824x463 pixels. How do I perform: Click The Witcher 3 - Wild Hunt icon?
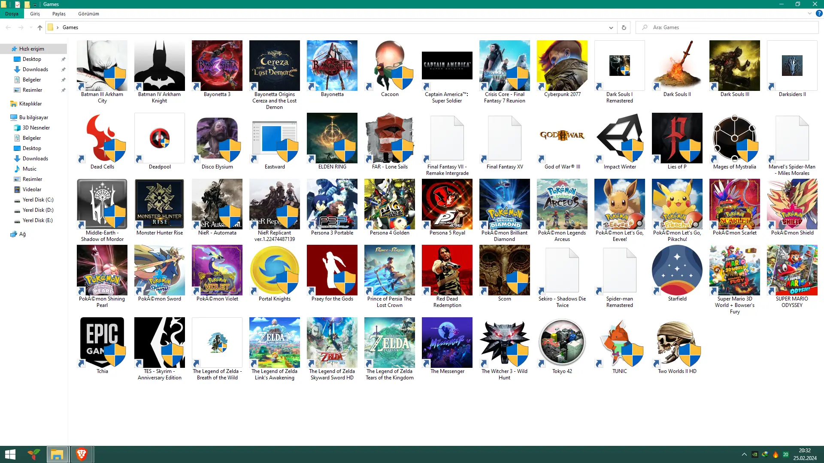[505, 343]
